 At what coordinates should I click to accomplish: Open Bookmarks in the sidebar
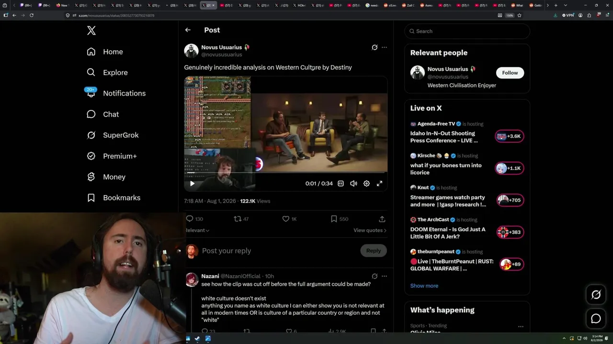(114, 198)
